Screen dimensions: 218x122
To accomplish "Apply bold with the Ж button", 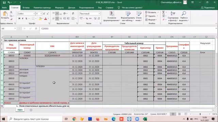I will point(19,18).
